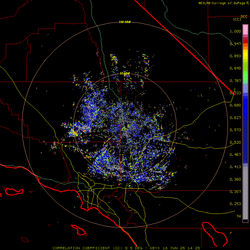This screenshot has width=250, height=250.
Task: Click the NEXLAB-College of DuPage watermark text
Action: point(222,3)
